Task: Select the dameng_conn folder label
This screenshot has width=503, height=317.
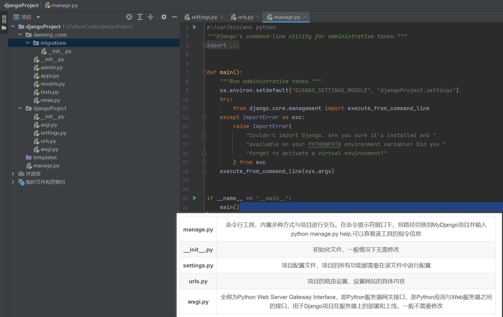Action: tap(50, 35)
